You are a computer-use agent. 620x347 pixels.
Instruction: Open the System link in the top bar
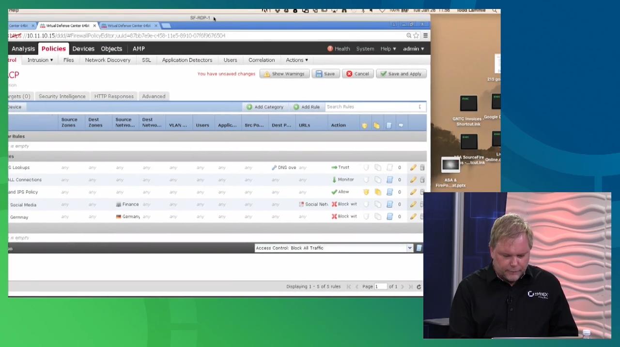pyautogui.click(x=365, y=49)
